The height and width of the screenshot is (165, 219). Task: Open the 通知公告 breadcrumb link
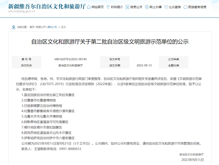coord(52,27)
